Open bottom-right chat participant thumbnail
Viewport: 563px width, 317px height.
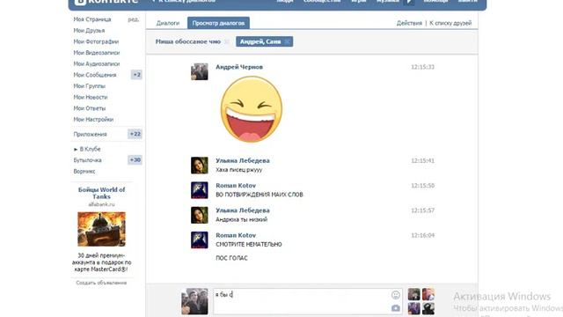[428, 308]
